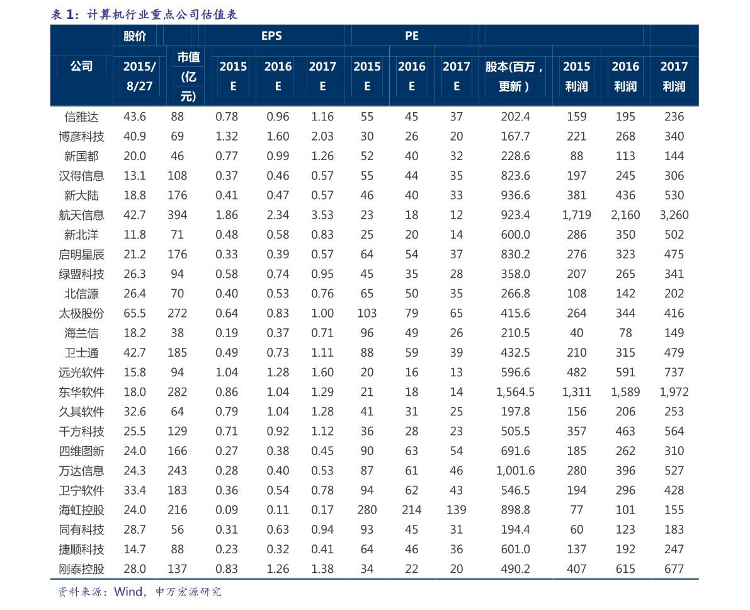Select company name 同有科技

tap(81, 529)
